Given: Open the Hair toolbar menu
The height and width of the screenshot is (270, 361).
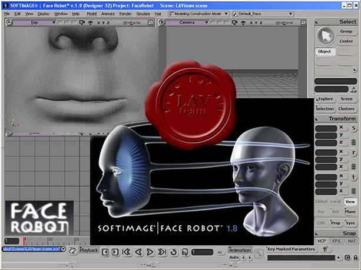Looking at the screenshot, I should tap(158, 14).
